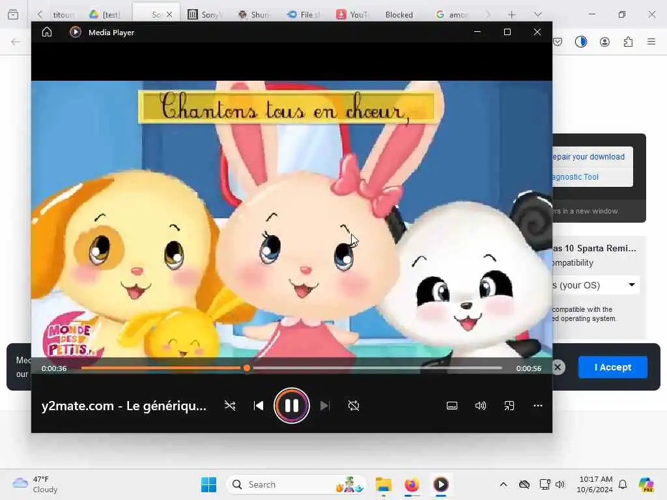
Task: Pause the playing video
Action: click(x=291, y=406)
